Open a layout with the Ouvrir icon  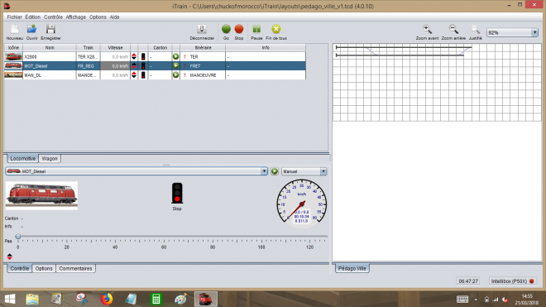[x=31, y=29]
